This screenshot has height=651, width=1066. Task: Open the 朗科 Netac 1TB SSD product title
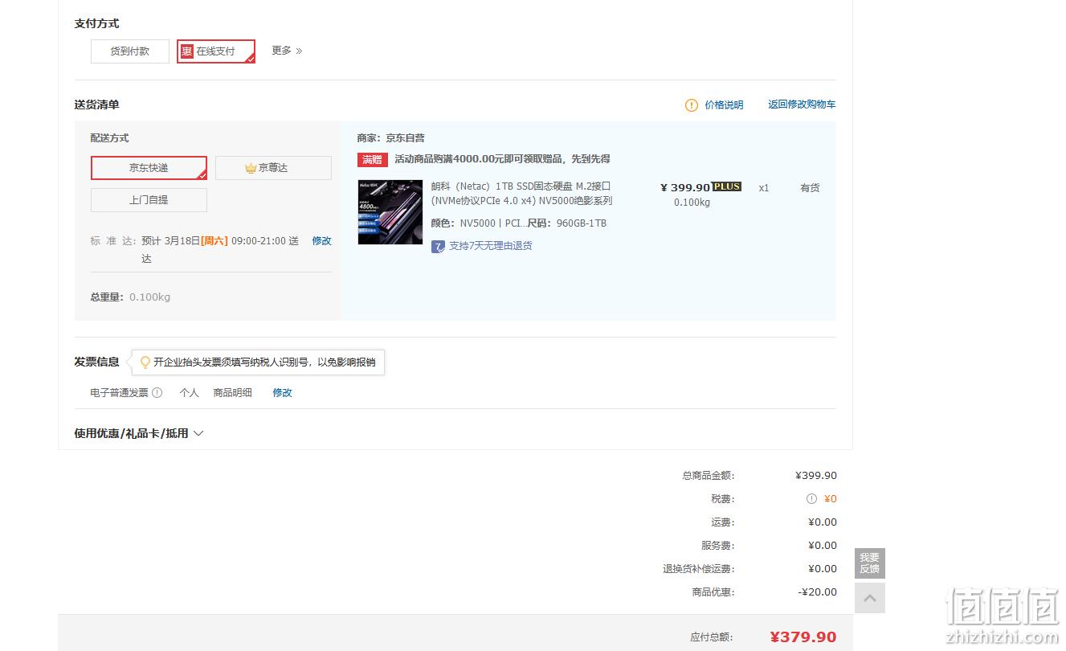pos(522,193)
